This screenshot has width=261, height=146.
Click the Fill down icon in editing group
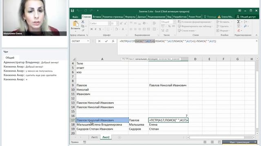pos(239,26)
